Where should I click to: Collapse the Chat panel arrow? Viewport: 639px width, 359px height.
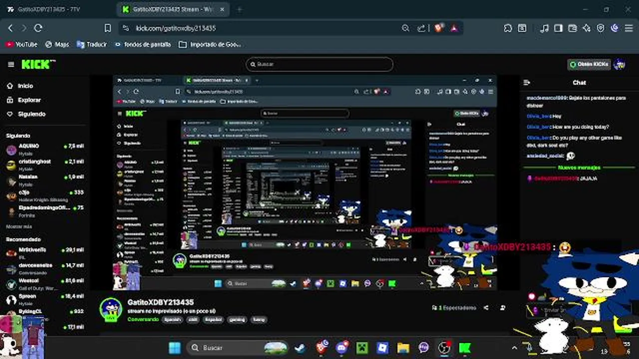526,83
